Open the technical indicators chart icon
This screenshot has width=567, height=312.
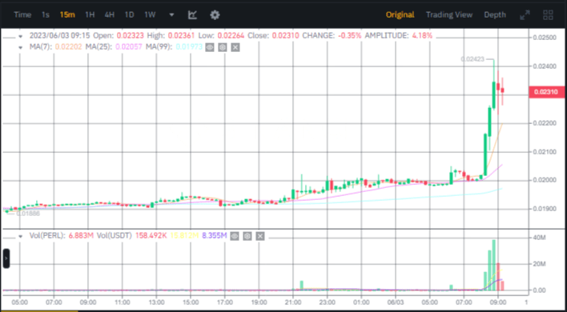(192, 15)
